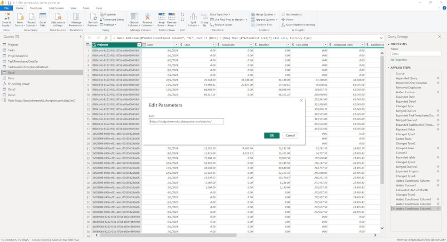Open Append Queries dropdown

(264, 19)
